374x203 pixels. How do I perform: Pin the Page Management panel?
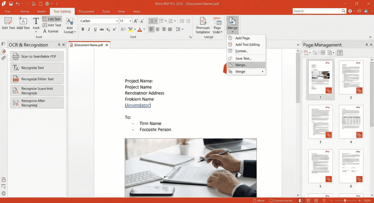[367, 45]
